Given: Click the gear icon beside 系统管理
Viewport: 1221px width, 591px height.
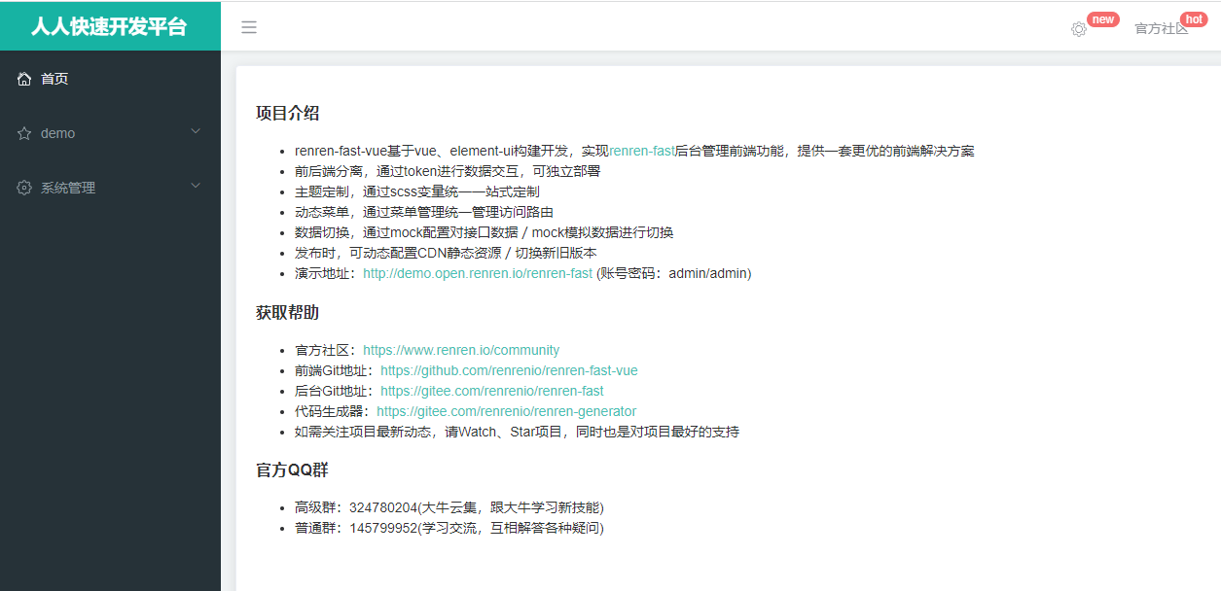Looking at the screenshot, I should click(24, 187).
